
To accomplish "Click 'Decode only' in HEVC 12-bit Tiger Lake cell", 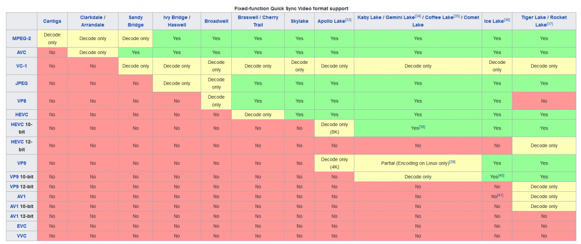I will (x=544, y=145).
